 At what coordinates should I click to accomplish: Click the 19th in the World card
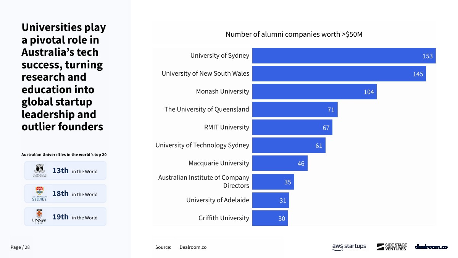(65, 217)
